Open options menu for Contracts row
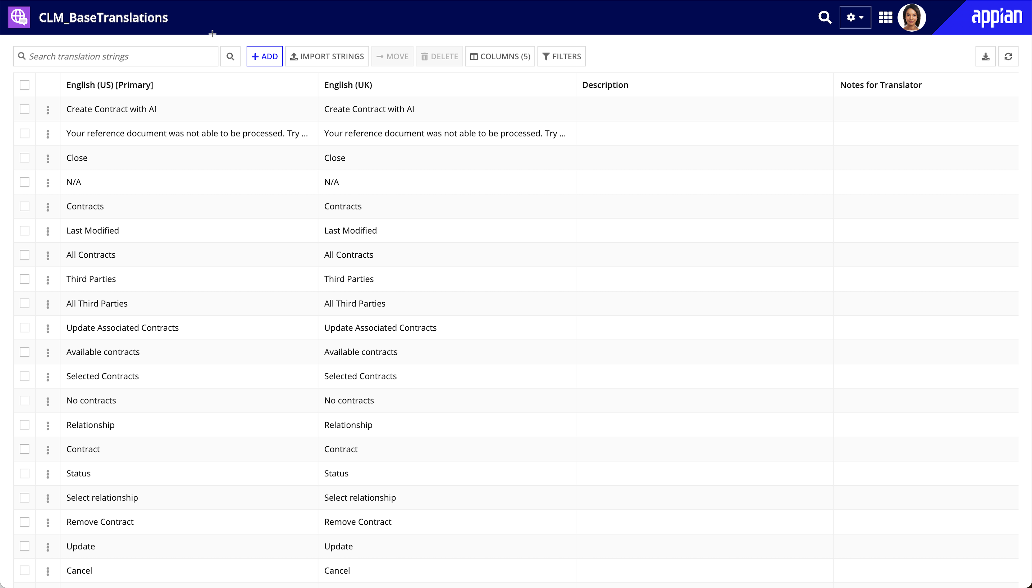 click(x=48, y=207)
